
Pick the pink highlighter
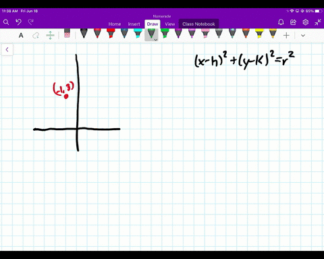tap(205, 33)
